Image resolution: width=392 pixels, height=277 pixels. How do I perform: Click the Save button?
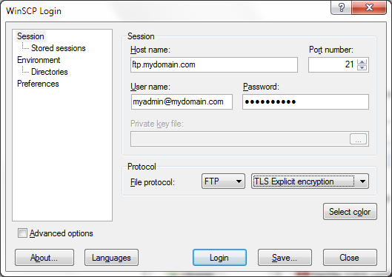tap(285, 257)
